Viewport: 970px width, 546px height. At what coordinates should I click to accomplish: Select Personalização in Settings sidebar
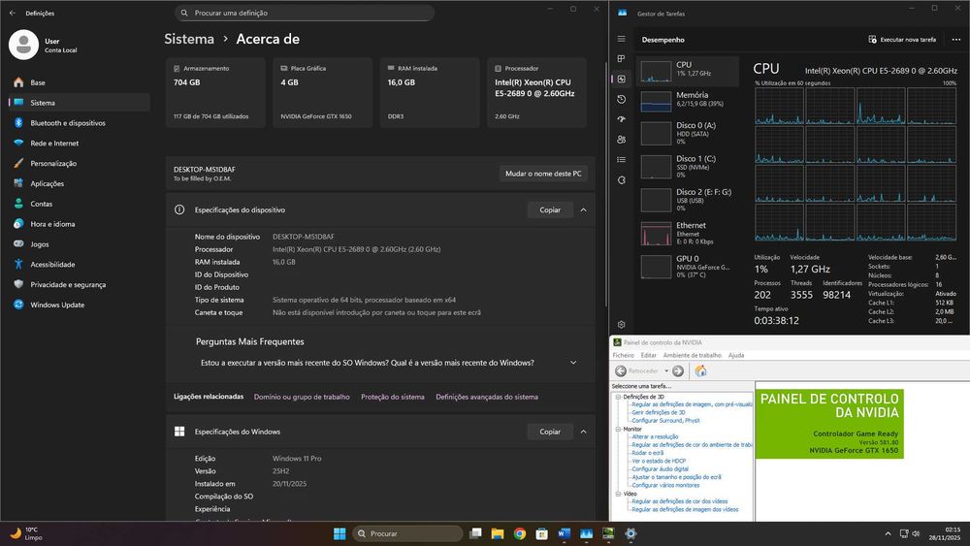coord(80,163)
